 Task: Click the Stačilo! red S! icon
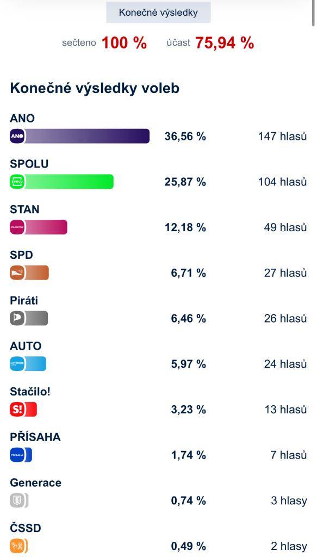[x=16, y=409]
